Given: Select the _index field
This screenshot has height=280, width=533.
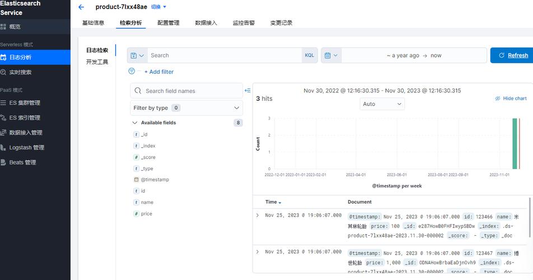Looking at the screenshot, I should 148,146.
